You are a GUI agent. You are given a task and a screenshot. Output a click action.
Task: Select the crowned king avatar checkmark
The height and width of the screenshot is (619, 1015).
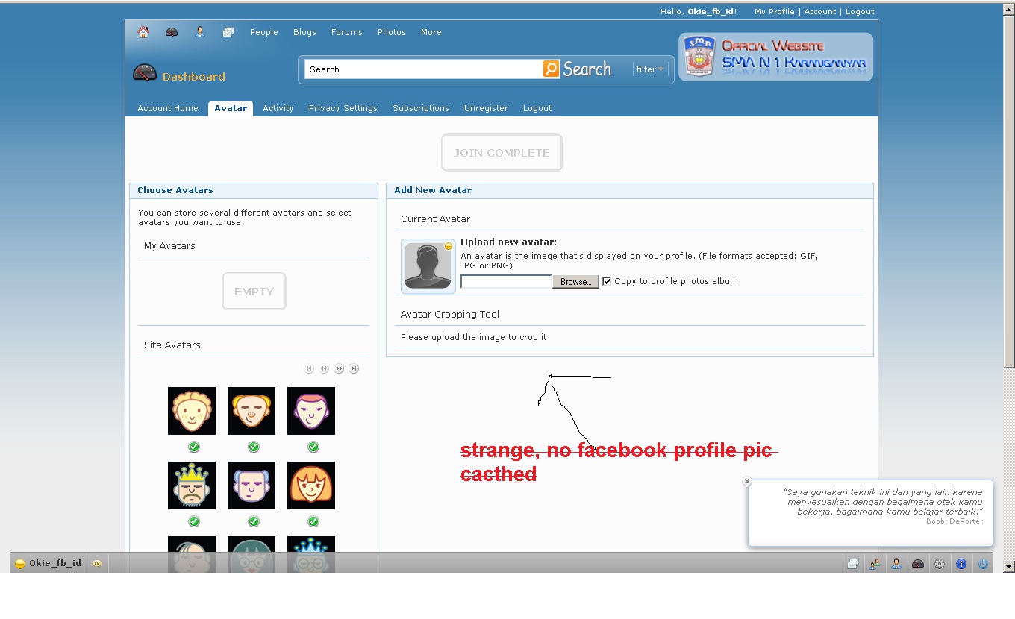click(194, 521)
